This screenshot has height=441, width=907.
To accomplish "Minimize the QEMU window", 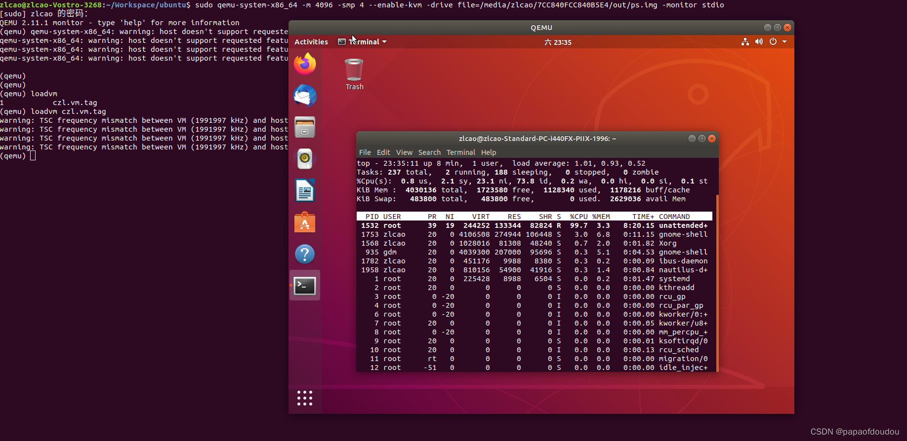I will 767,28.
